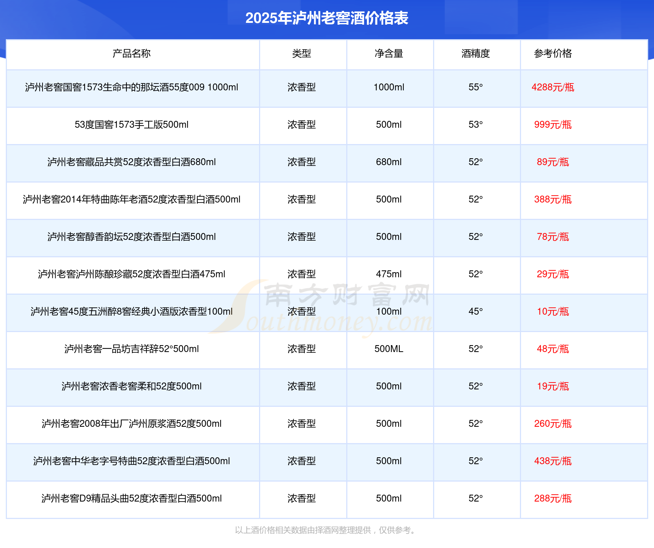Screen dimensions: 654x548
Task: Click the price 4288元/瓶
Action: (553, 87)
